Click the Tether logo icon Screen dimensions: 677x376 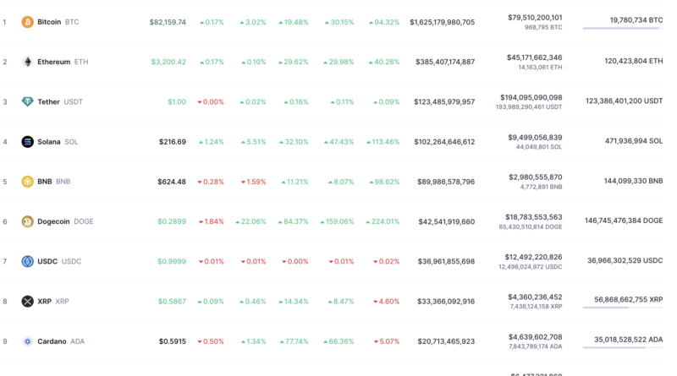coord(27,102)
